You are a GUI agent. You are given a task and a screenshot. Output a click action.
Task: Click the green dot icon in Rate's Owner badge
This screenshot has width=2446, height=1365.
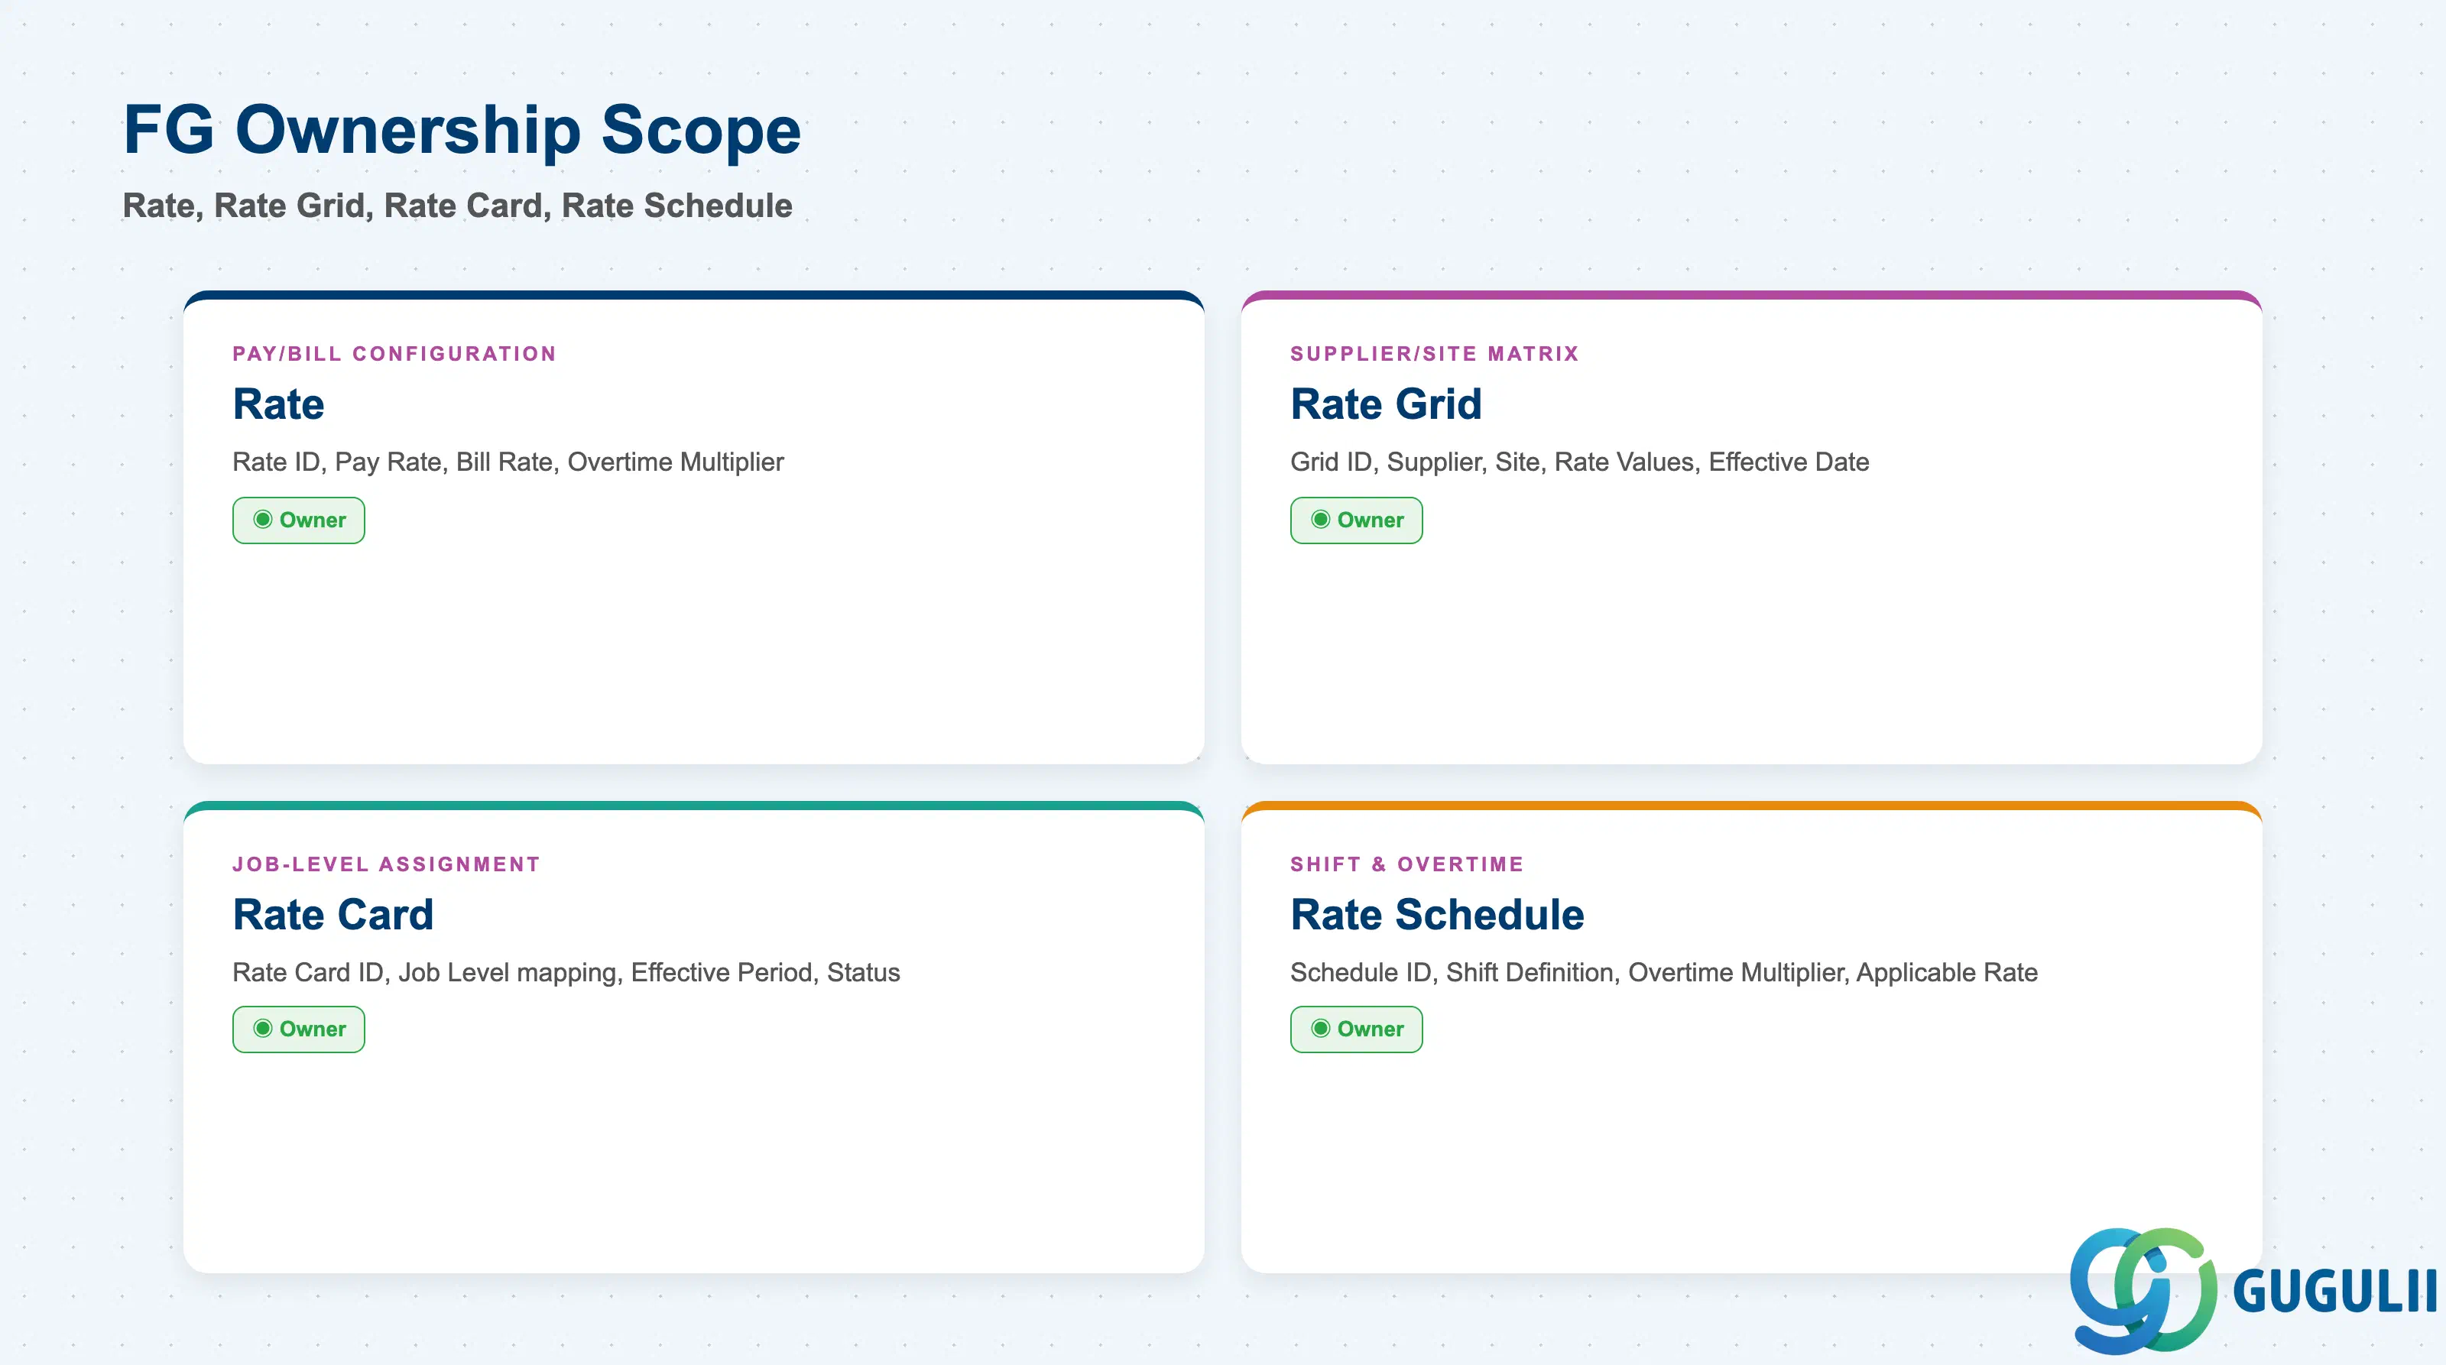point(263,519)
